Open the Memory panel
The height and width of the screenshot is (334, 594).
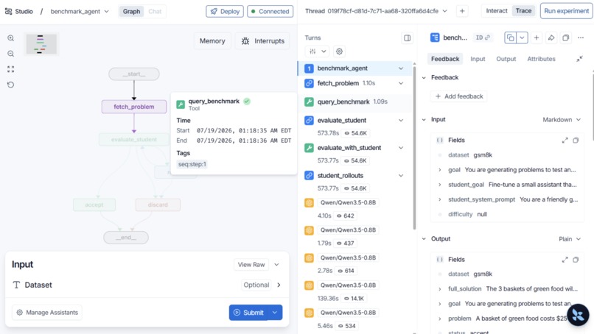(x=212, y=41)
